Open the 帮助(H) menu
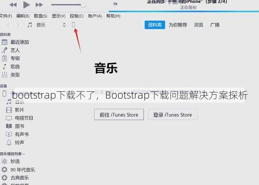 pyautogui.click(x=113, y=16)
